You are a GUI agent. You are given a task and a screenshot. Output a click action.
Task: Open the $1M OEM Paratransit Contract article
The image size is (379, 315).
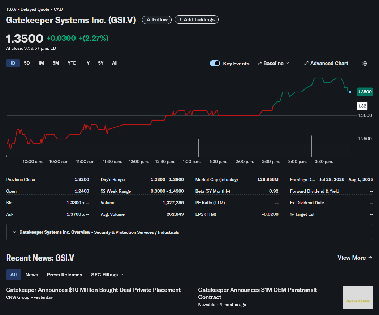point(257,293)
